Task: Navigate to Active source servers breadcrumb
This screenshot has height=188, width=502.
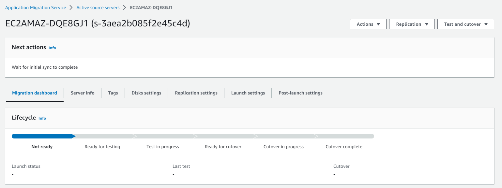Action: pyautogui.click(x=98, y=7)
